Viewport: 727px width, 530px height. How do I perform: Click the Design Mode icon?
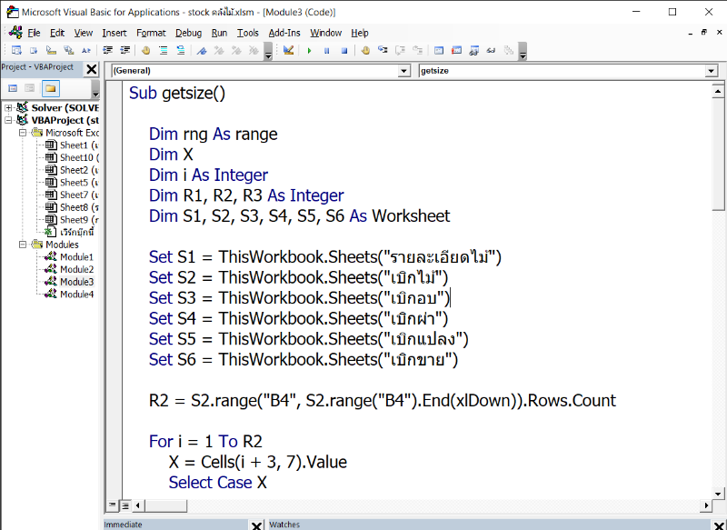288,51
